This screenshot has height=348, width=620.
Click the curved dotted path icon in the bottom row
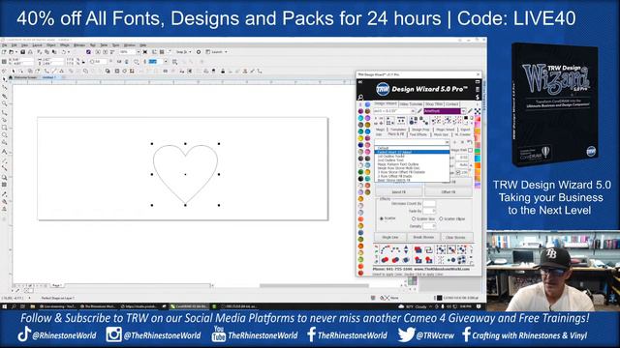tap(385, 249)
